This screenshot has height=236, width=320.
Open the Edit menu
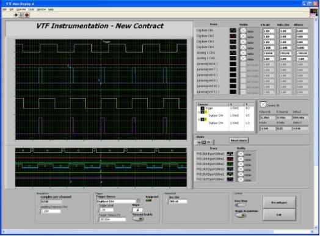click(11, 9)
